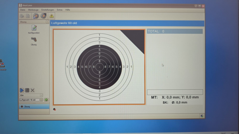The height and width of the screenshot is (134, 239).
Task: Click the grayed-out print preview icon
Action: [28, 16]
